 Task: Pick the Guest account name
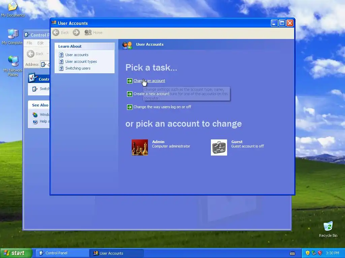coord(237,142)
